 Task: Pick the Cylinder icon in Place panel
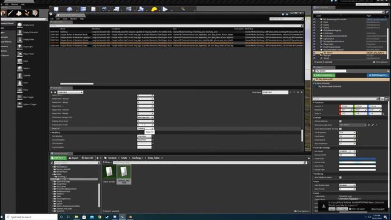click(x=20, y=76)
